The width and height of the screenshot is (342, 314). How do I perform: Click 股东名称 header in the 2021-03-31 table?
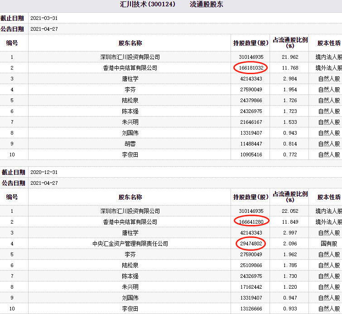point(130,43)
